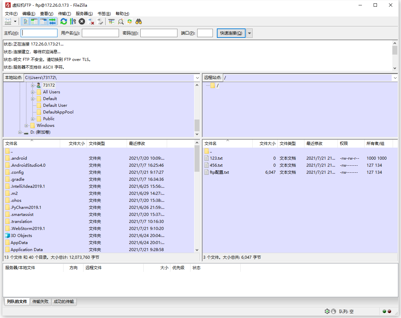
Task: Select remote file ftp配置.txt
Action: click(220, 172)
